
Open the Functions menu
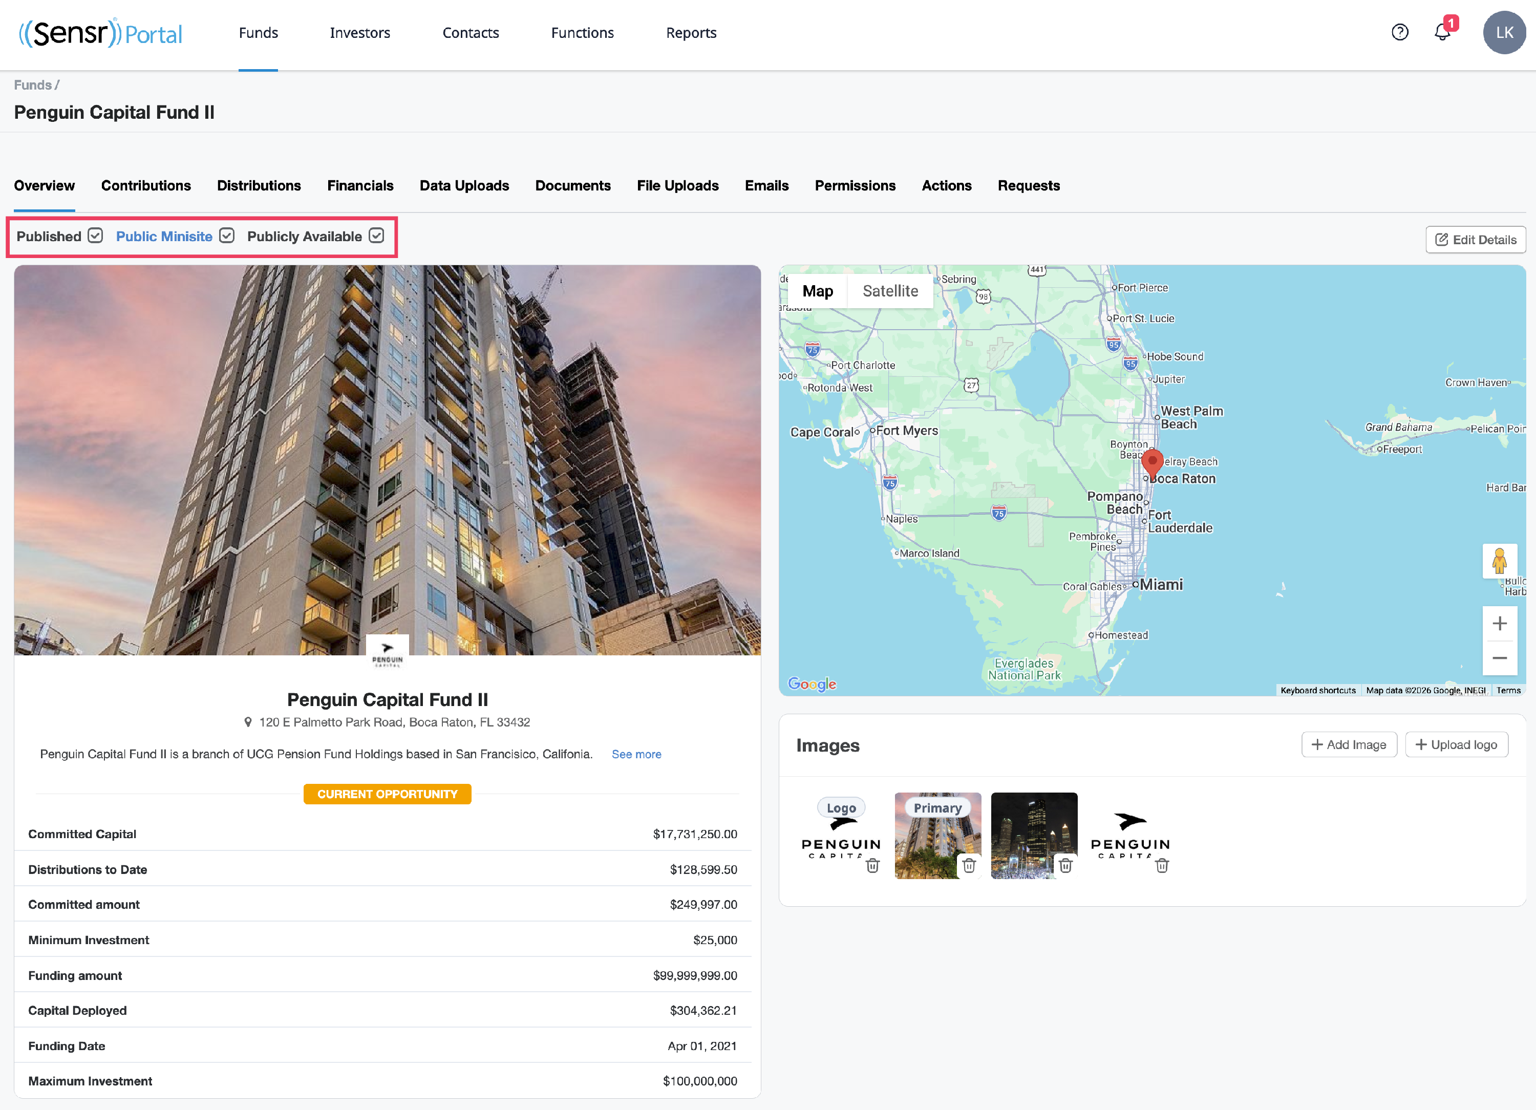coord(583,32)
